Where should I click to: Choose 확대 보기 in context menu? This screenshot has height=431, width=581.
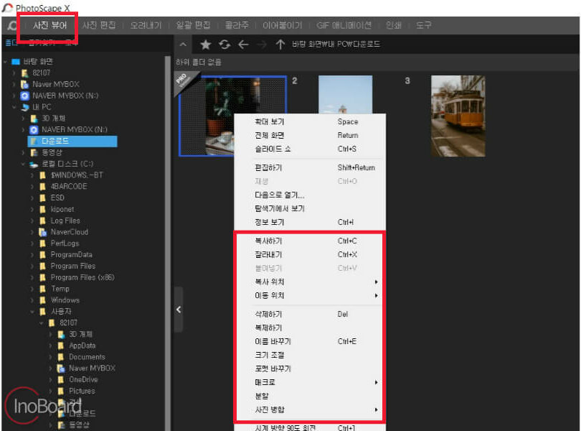(x=310, y=122)
